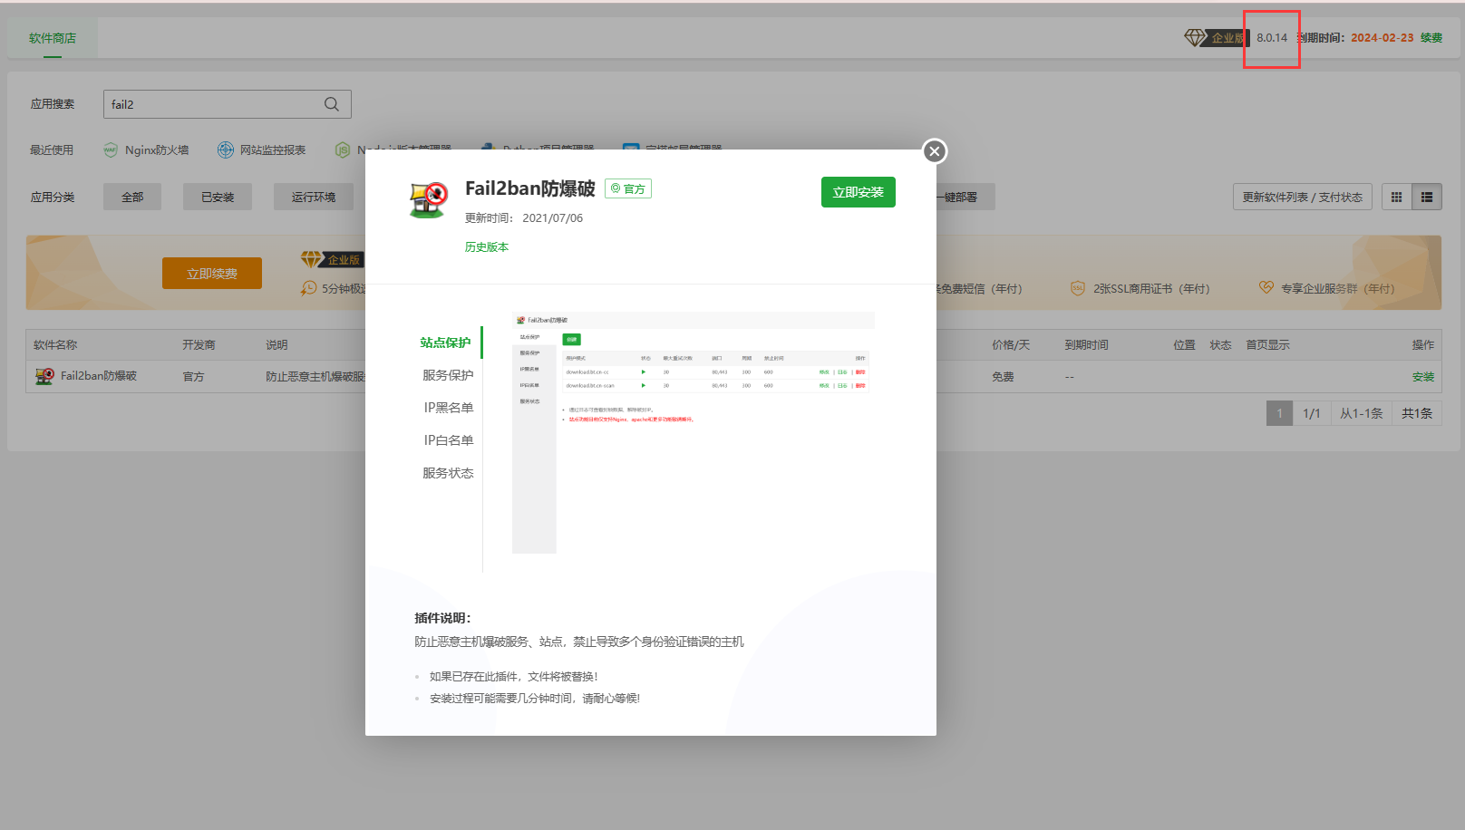Click the 续费 renew link at top

1431,38
